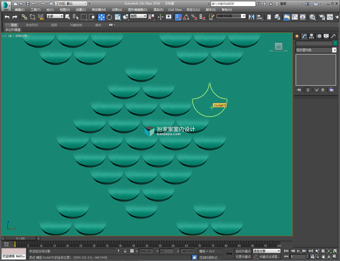Click the Use Pivot Point Center icon

click(152, 17)
